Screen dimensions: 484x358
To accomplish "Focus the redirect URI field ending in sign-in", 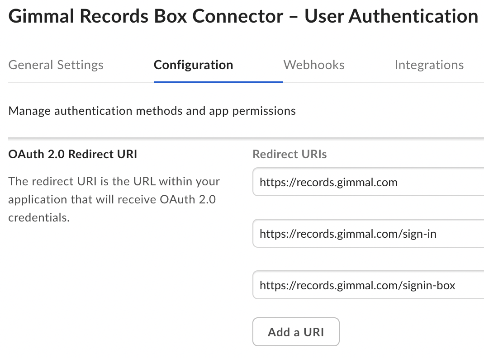I will 367,234.
